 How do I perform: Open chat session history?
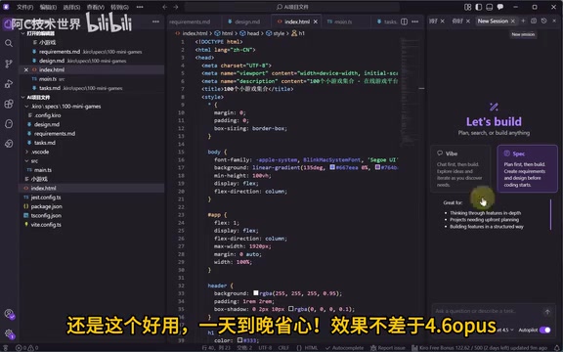[544, 21]
